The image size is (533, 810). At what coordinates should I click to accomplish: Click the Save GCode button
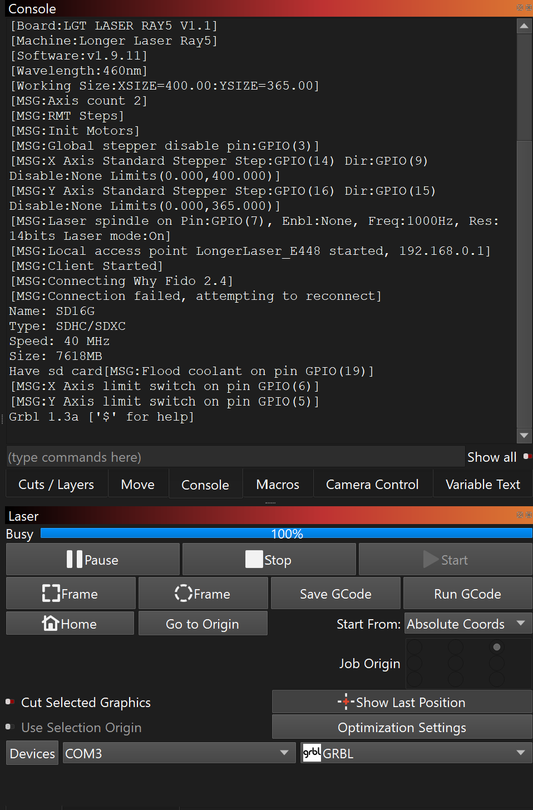[x=335, y=594]
